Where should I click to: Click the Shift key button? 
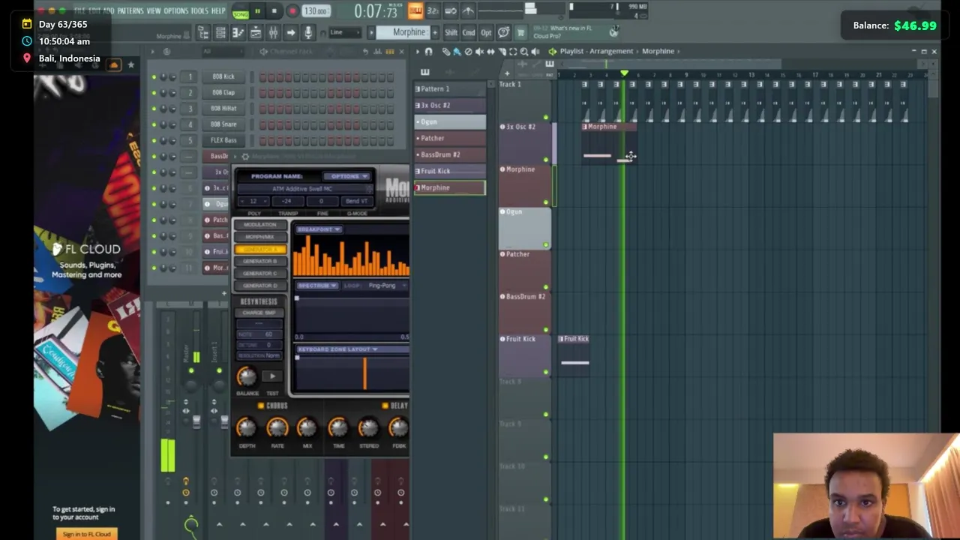pos(451,32)
